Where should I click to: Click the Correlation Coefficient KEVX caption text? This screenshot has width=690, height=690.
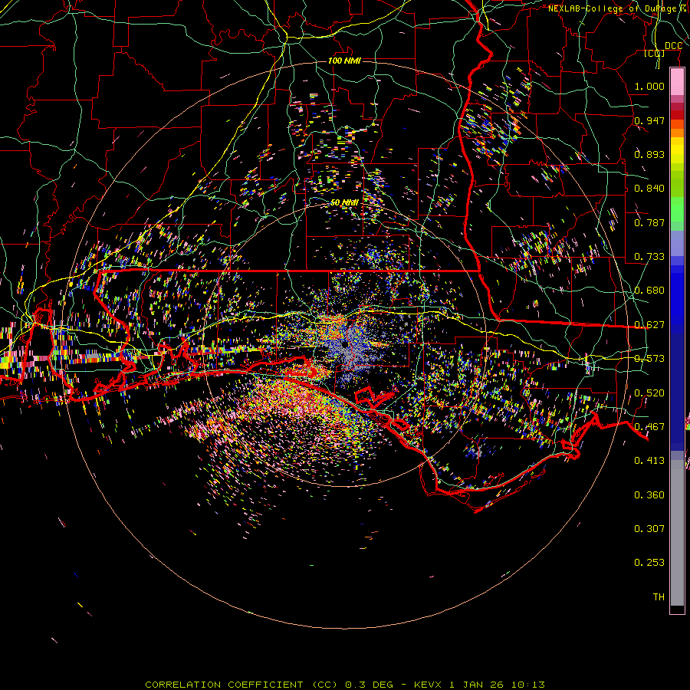[x=345, y=685]
